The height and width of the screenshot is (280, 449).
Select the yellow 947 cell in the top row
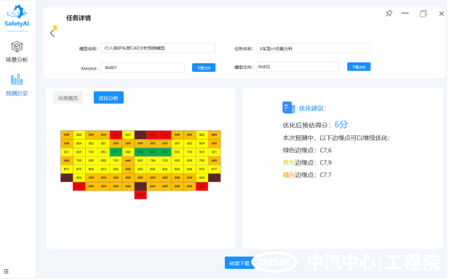click(128, 135)
